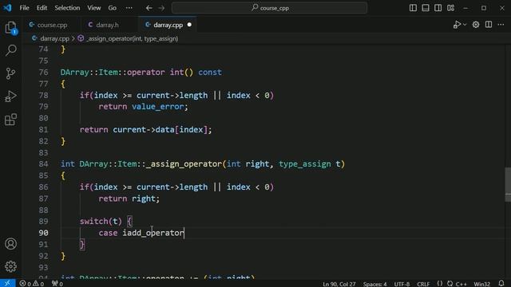This screenshot has height=287, width=511.
Task: Go forward with the right arrow
Action: coord(161,8)
